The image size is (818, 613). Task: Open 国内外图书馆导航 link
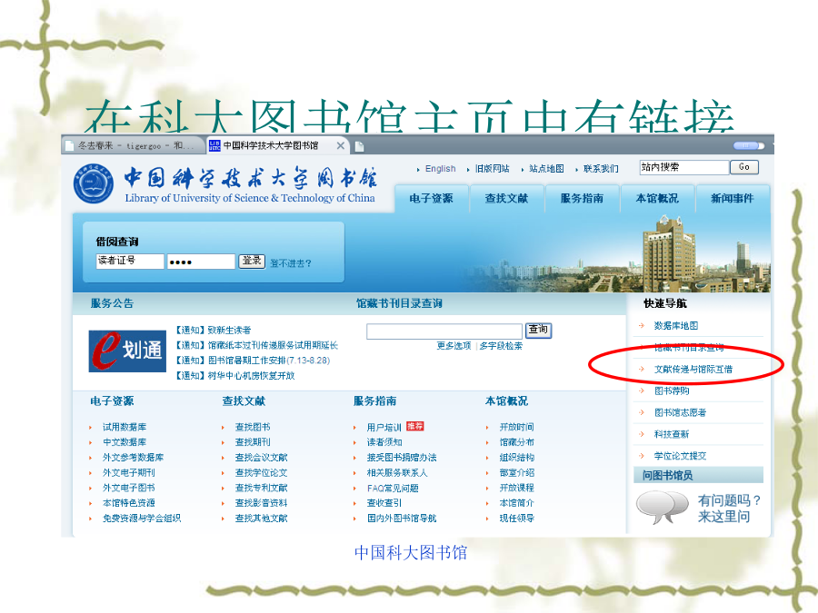[x=402, y=519]
